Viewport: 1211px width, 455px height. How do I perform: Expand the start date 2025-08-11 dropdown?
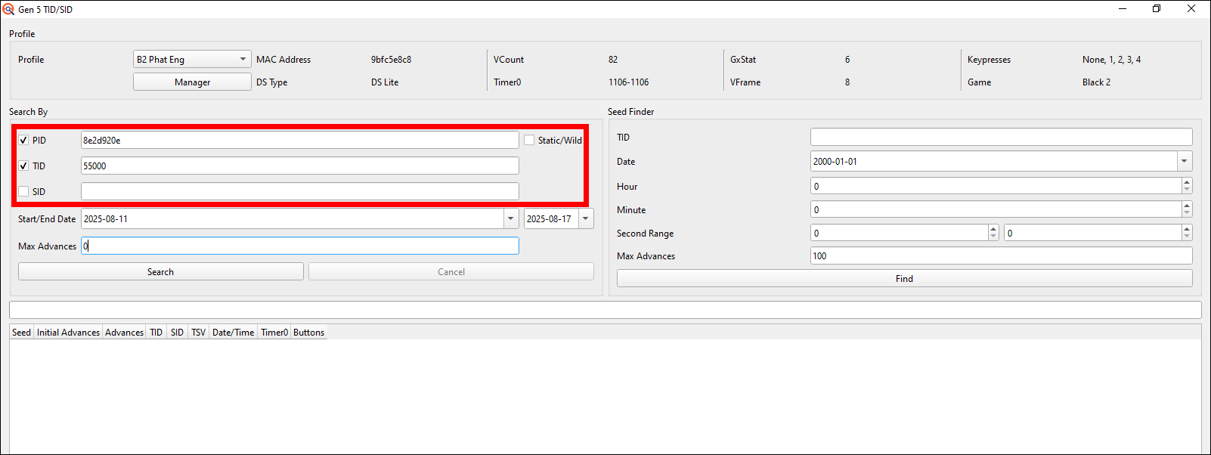(511, 218)
